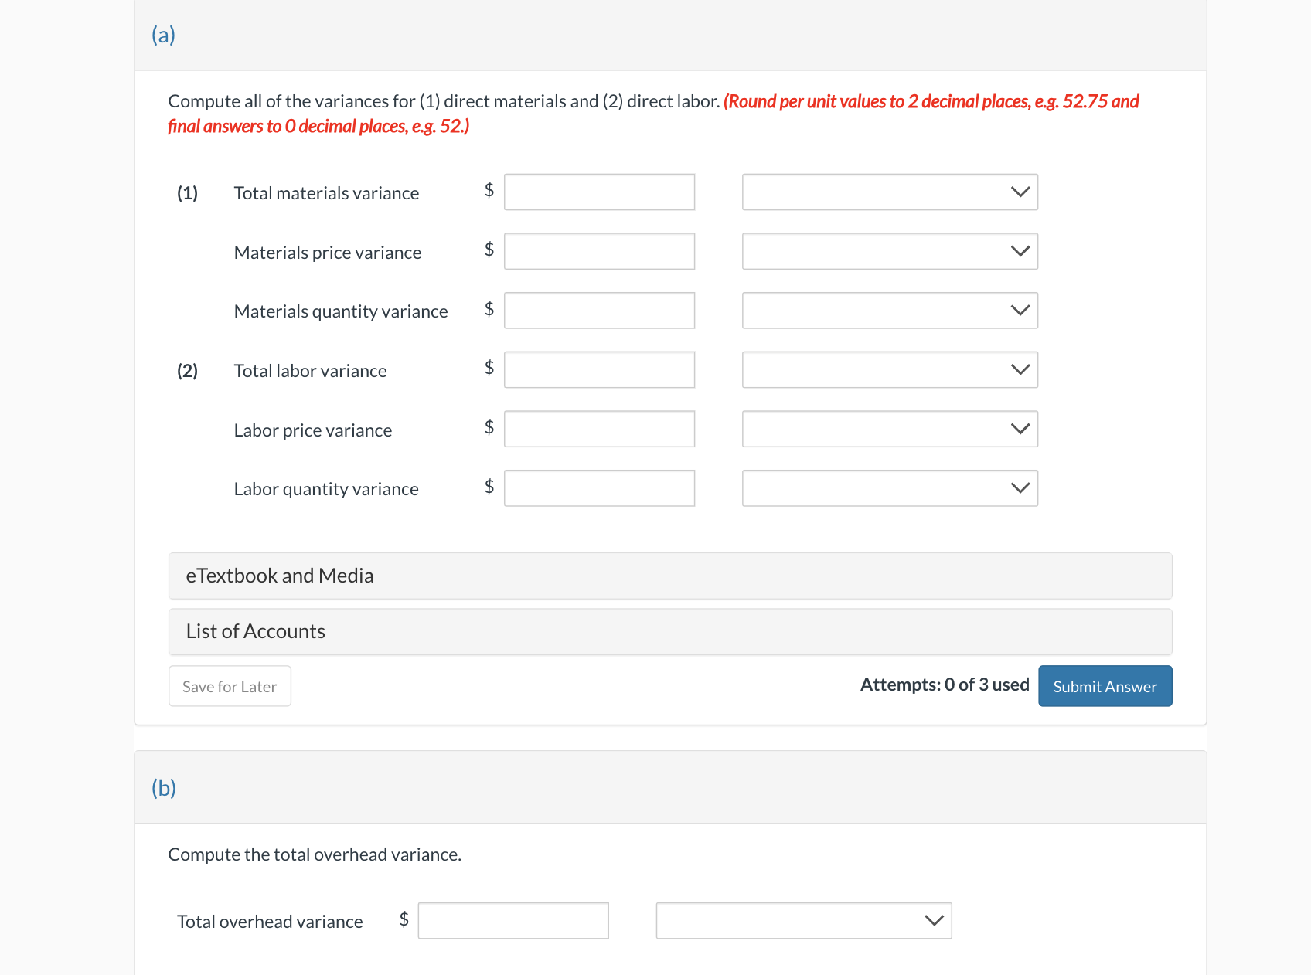Open the Materials quantity variance dropdown
This screenshot has height=975, width=1311.
point(890,311)
